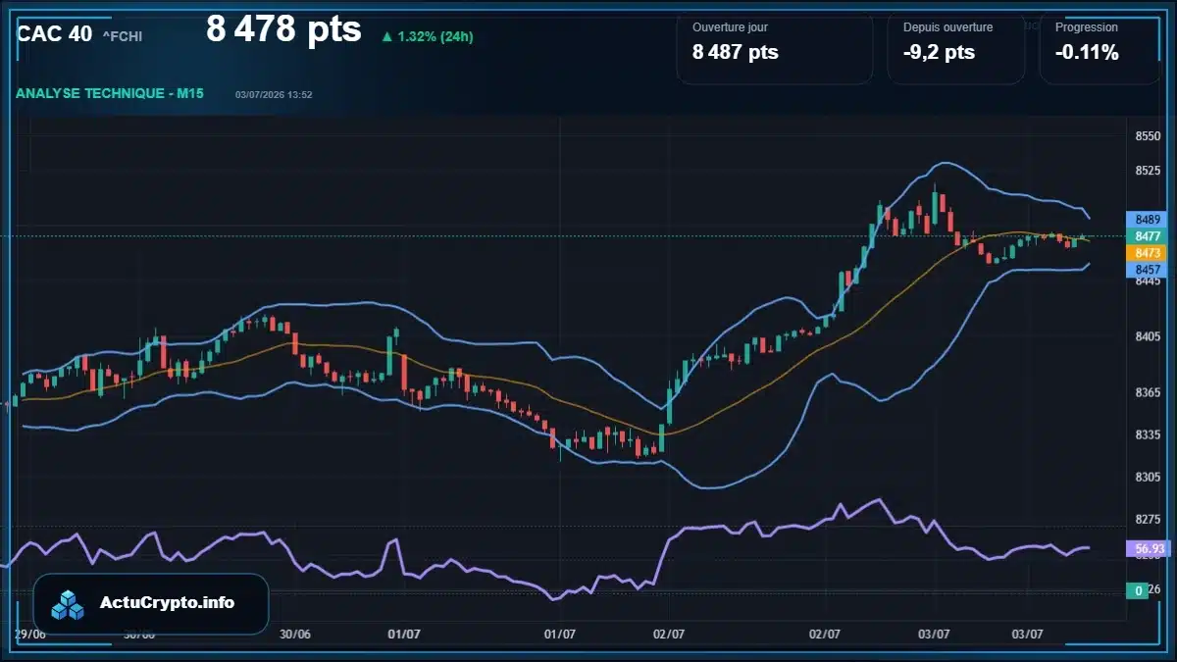Click the 8550 price axis label
Viewport: 1177px width, 662px height.
[x=1148, y=136]
